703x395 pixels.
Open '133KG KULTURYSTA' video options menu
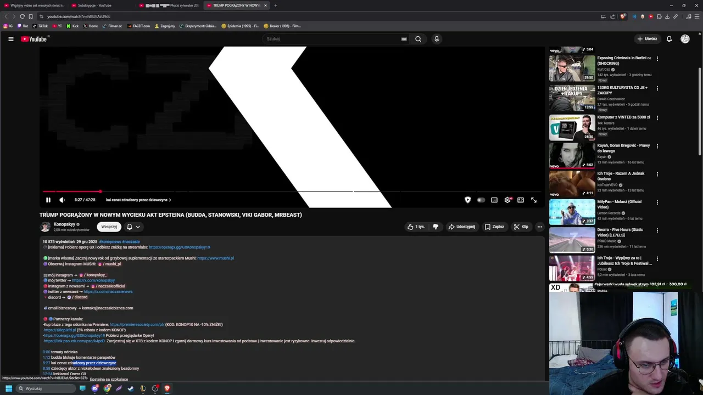657,88
